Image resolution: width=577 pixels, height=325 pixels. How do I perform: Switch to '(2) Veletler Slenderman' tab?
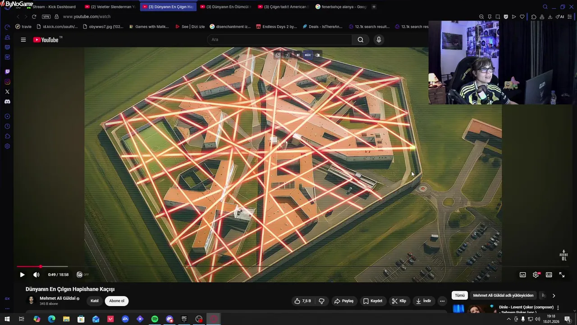[x=110, y=7]
